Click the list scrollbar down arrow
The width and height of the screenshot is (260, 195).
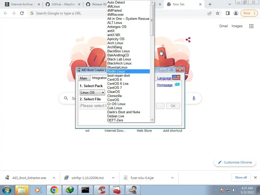152,120
